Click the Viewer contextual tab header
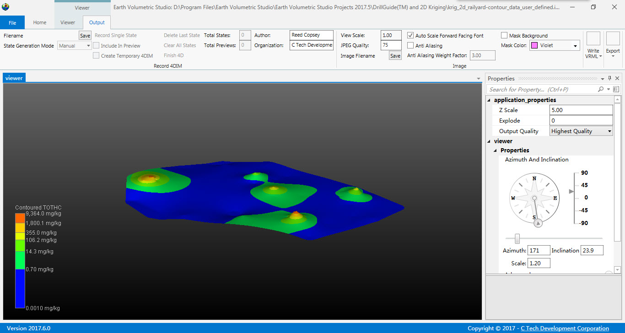The width and height of the screenshot is (625, 333). (82, 8)
